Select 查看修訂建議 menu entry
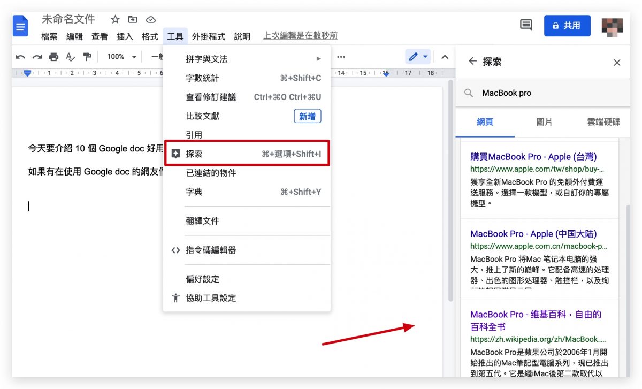Image resolution: width=642 pixels, height=389 pixels. pos(247,97)
